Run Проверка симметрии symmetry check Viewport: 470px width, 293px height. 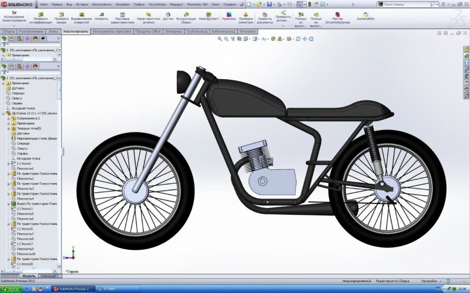[x=246, y=18]
